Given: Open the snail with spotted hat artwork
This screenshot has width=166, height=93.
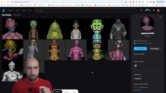Looking at the screenshot, I should pos(97,50).
